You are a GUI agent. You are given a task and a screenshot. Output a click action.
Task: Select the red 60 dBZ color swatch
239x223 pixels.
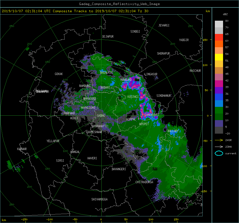click(x=219, y=37)
